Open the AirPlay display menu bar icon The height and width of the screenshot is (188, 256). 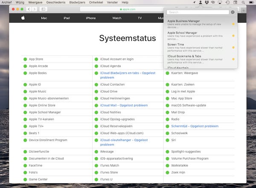(x=220, y=2)
